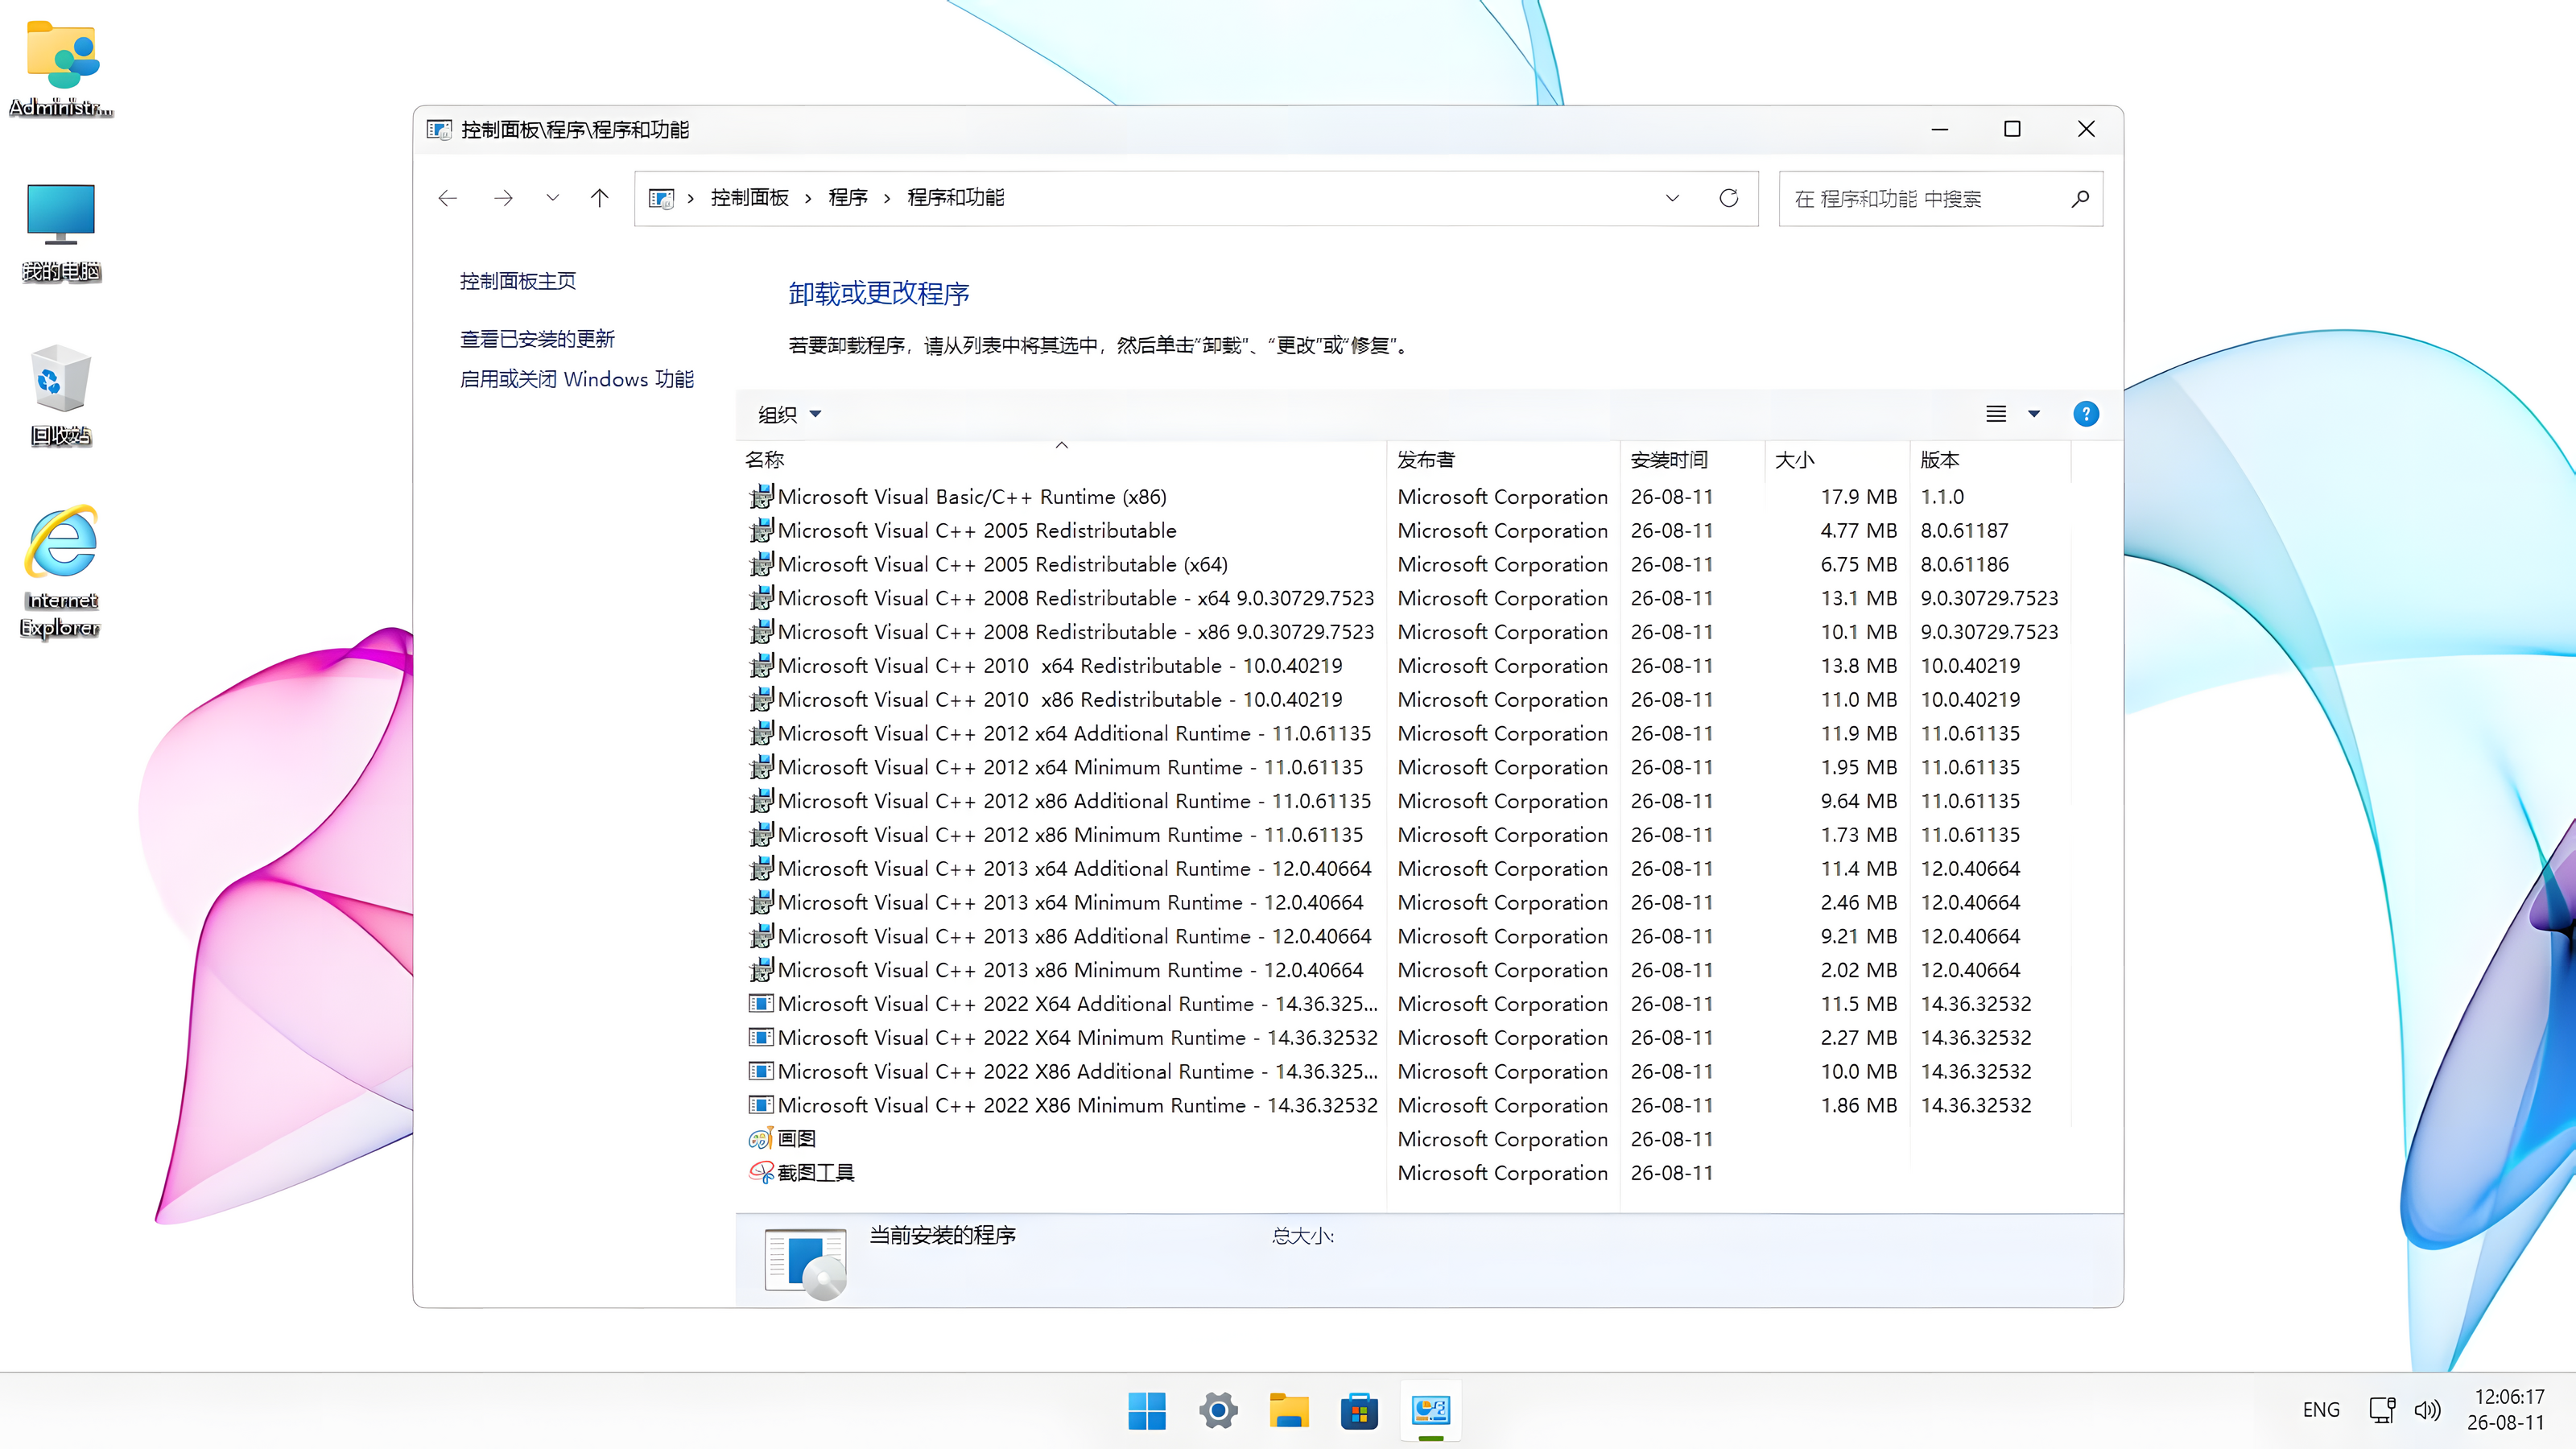Click 程序和功能 breadcrumb in address bar
This screenshot has height=1449, width=2576.
[x=956, y=198]
